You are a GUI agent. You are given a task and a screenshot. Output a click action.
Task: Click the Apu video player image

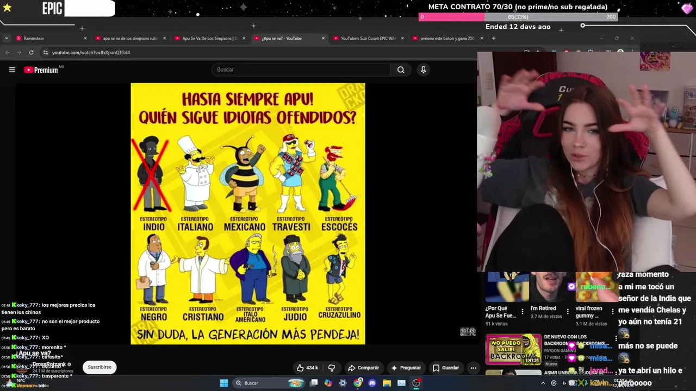[248, 213]
